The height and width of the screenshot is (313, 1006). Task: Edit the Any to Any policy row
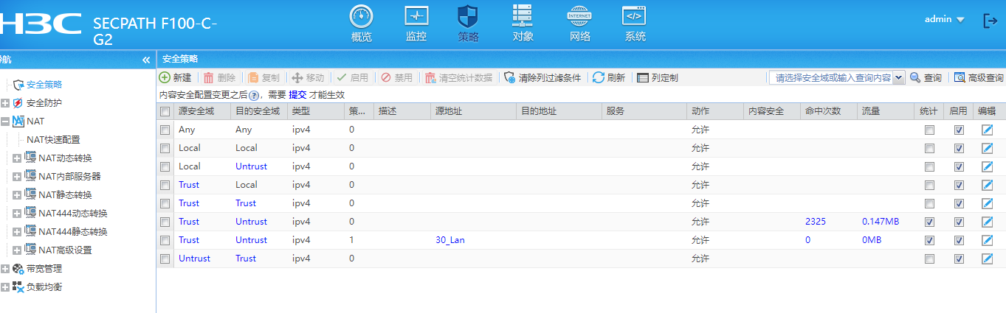pyautogui.click(x=988, y=130)
